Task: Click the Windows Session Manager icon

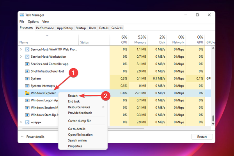Action: 27,108
